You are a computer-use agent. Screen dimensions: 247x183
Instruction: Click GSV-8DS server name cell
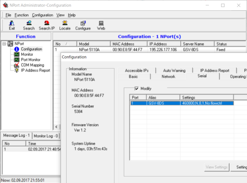191,50
